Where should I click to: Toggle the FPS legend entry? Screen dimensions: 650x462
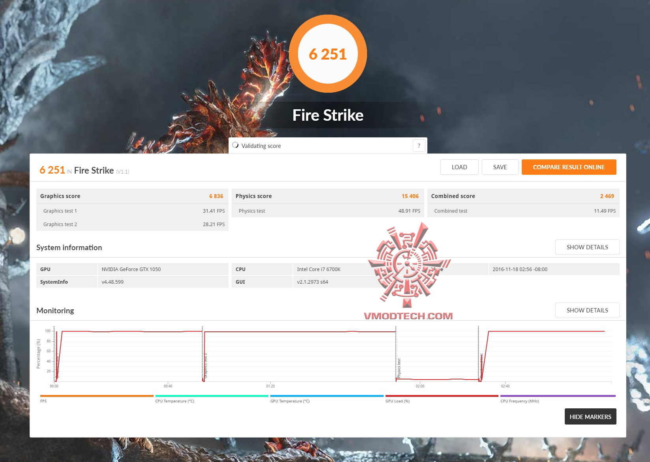click(x=97, y=398)
